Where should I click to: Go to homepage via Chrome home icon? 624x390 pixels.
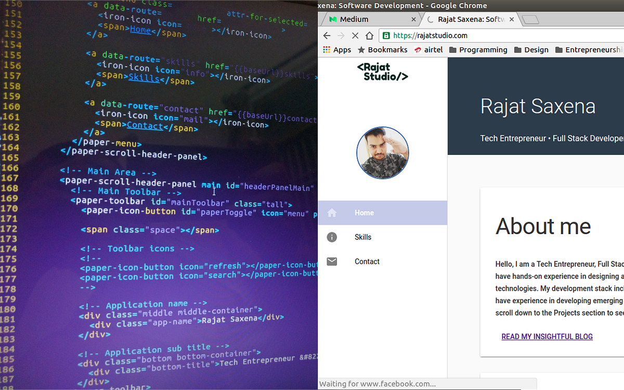[369, 35]
